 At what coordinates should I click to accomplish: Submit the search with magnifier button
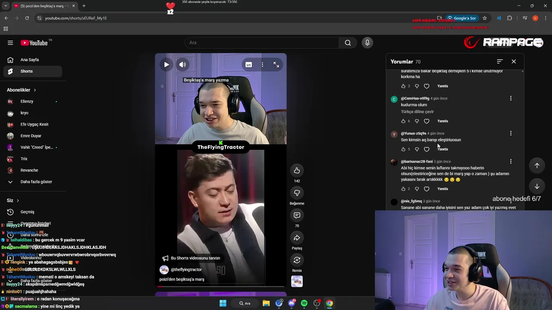[348, 43]
